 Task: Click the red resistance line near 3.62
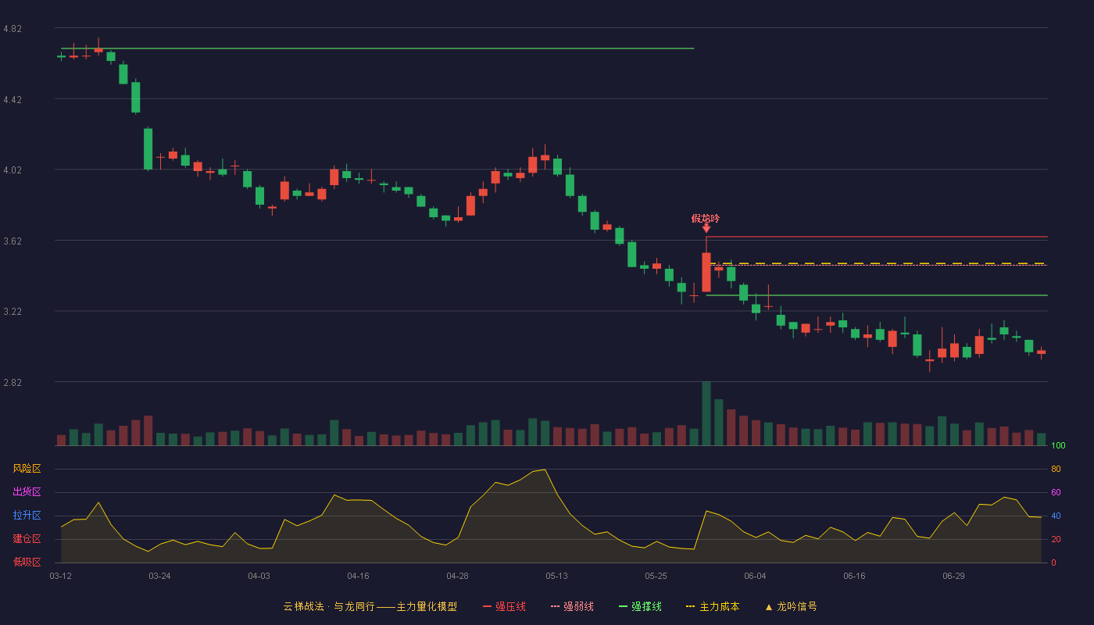pyautogui.click(x=877, y=236)
